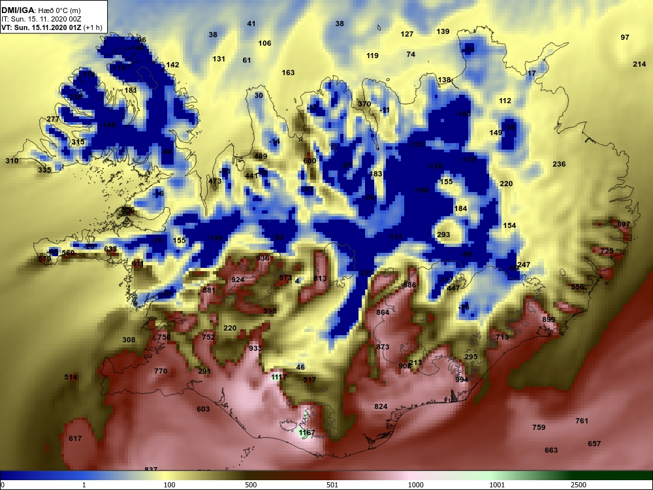653x490 pixels.
Task: Click the map value 142
Action: pyautogui.click(x=172, y=65)
